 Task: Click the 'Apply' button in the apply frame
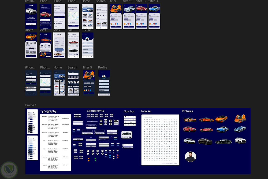point(31,56)
